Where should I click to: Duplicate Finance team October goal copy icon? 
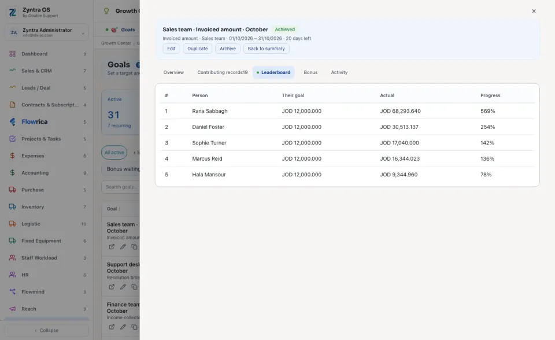coord(134,327)
